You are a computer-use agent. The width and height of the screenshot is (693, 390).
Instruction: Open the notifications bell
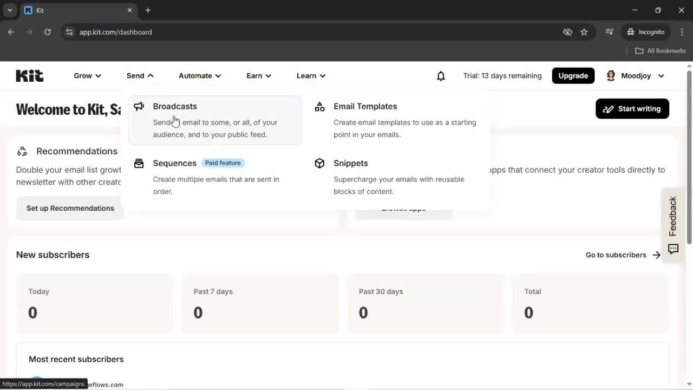coord(441,76)
